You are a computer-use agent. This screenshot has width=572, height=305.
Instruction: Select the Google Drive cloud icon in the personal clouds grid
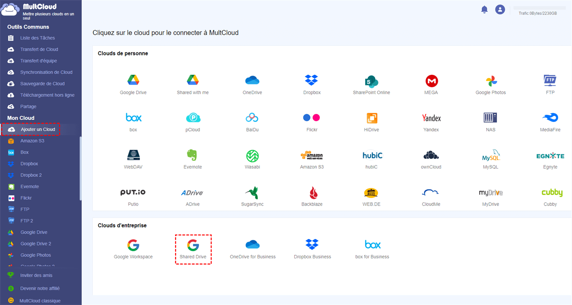click(133, 80)
